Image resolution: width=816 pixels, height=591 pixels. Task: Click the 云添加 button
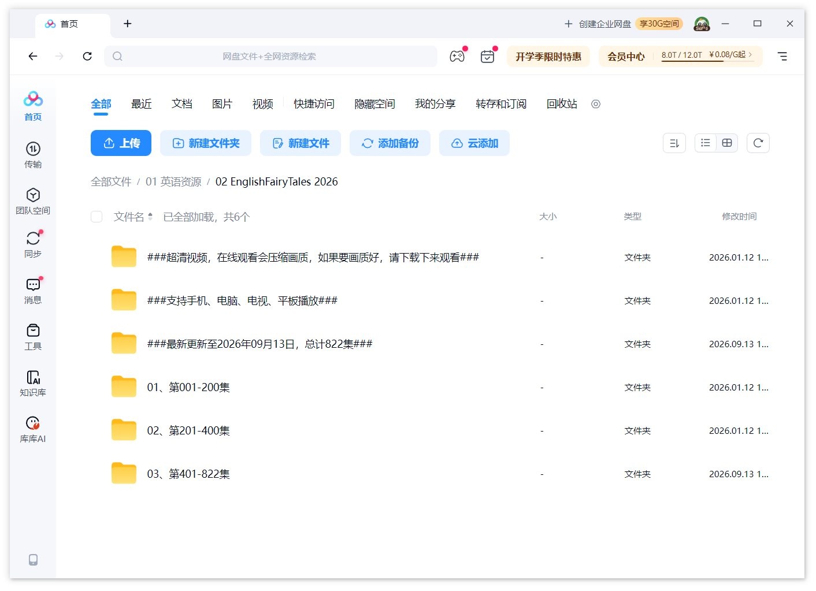coord(474,143)
